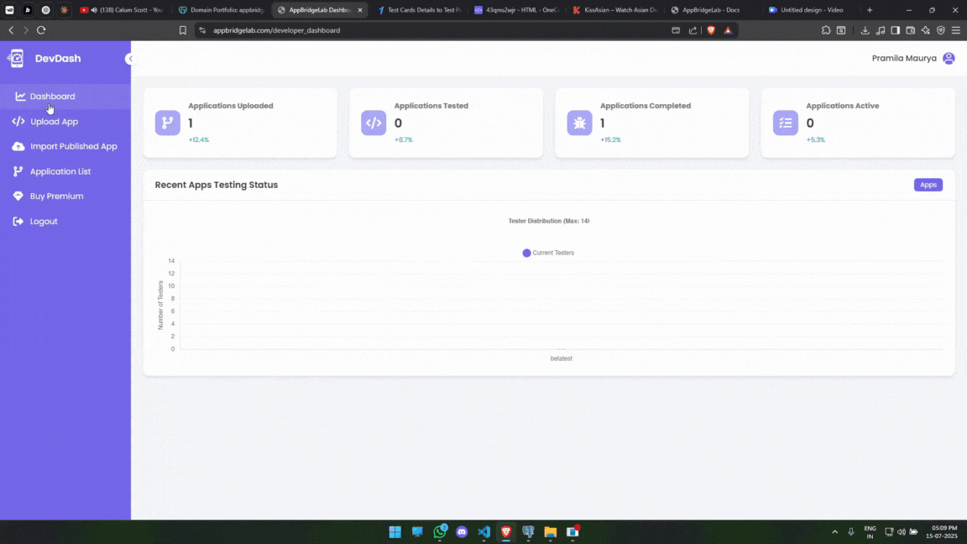Click the browser back arrow
This screenshot has height=544, width=967.
tap(11, 30)
